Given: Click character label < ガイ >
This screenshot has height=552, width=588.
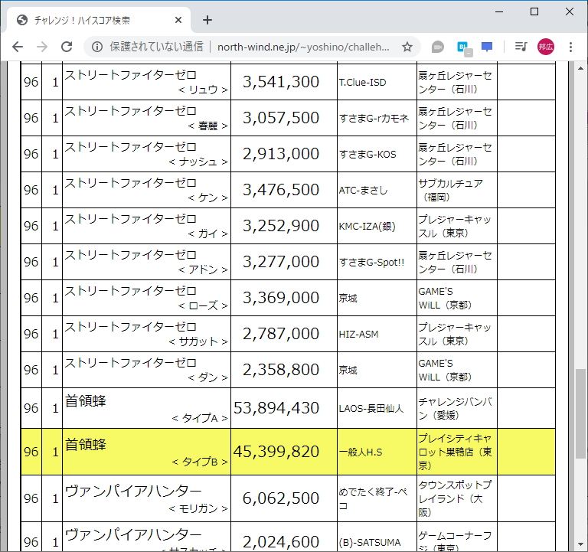Looking at the screenshot, I should (x=207, y=234).
